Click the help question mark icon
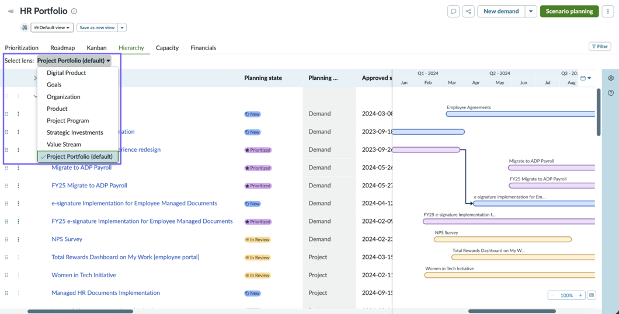 (611, 93)
